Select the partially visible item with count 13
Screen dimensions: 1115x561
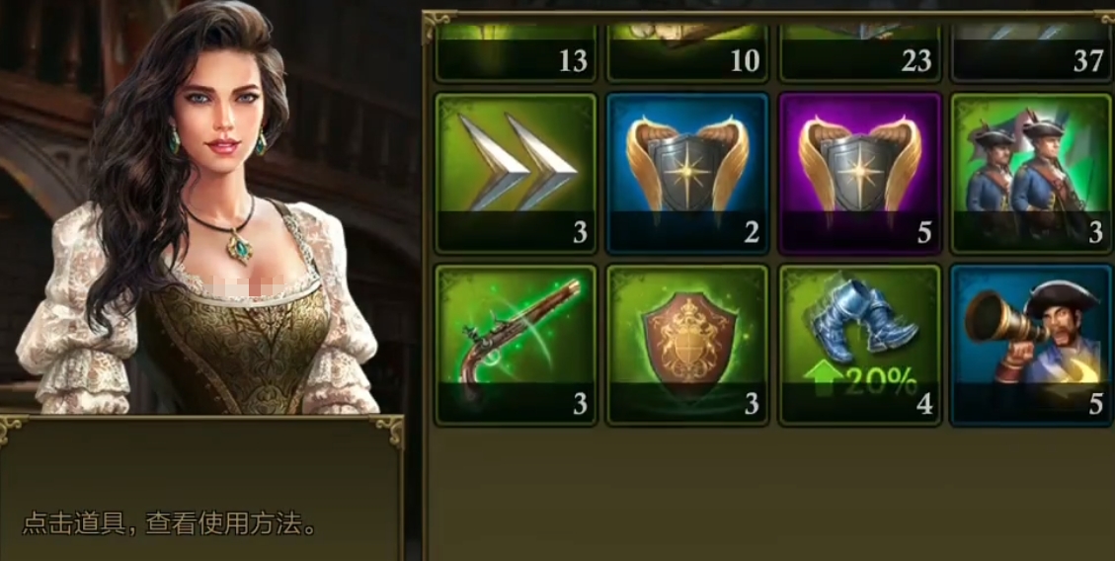pyautogui.click(x=516, y=52)
